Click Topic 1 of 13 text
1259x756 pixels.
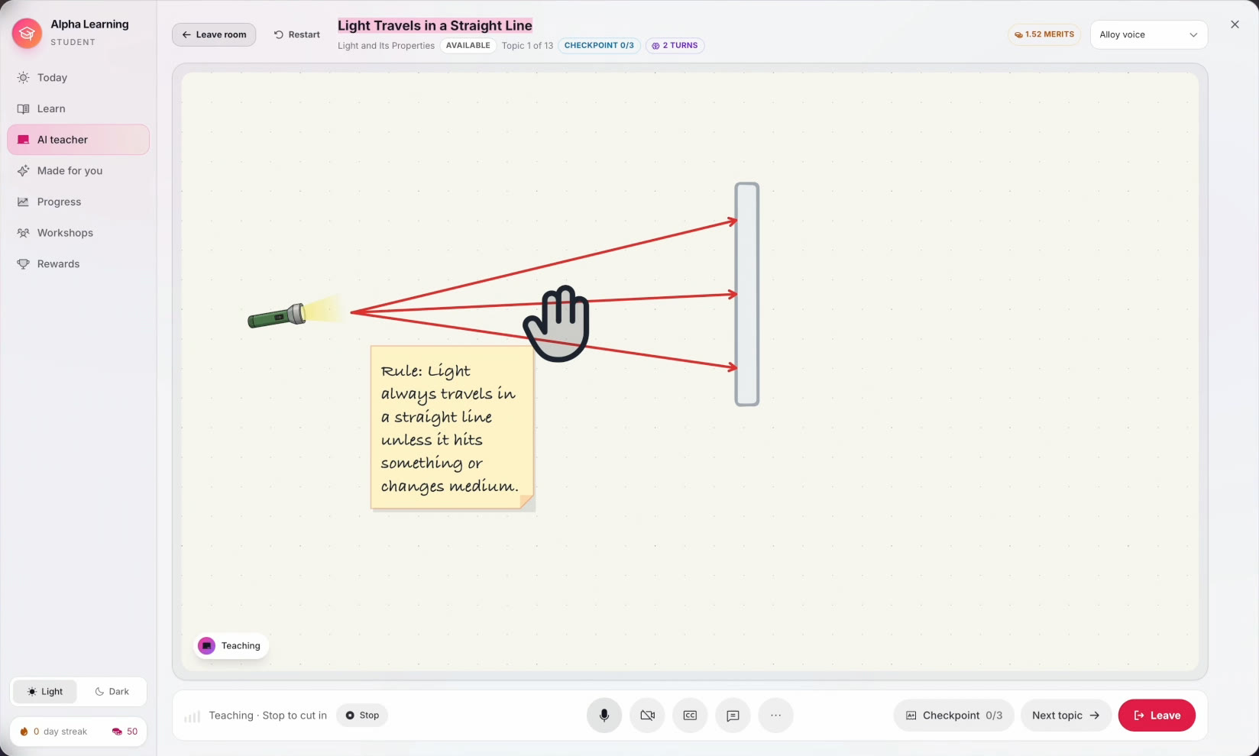tap(527, 46)
